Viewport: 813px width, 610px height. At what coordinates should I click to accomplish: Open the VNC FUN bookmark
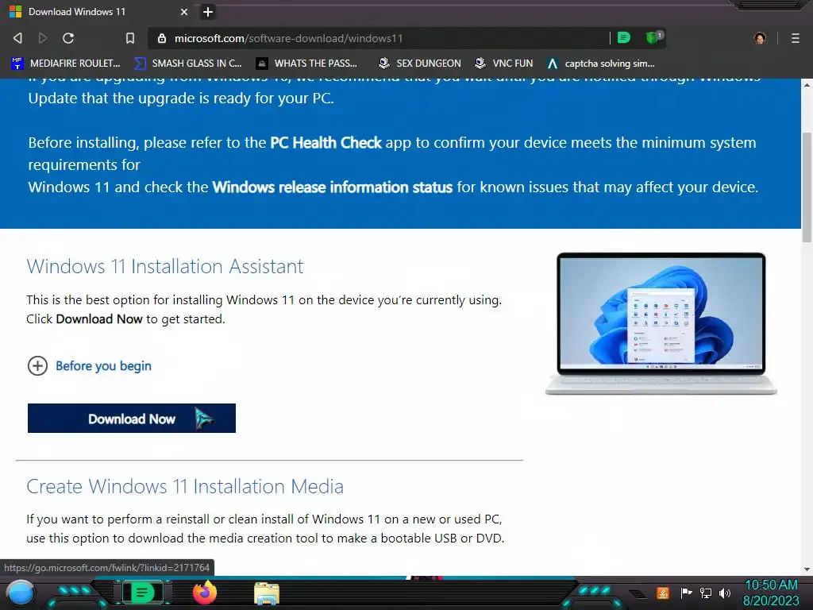point(504,64)
